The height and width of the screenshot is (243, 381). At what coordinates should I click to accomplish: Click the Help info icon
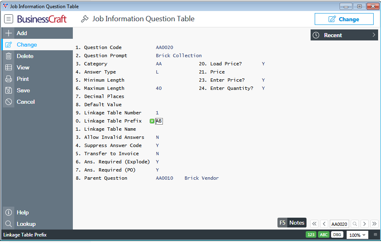tap(9, 212)
